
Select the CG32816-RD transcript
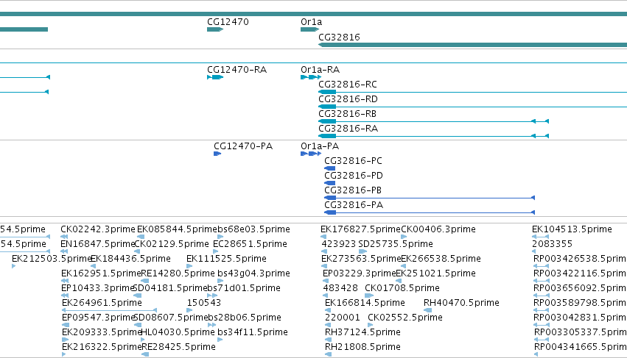click(x=473, y=107)
